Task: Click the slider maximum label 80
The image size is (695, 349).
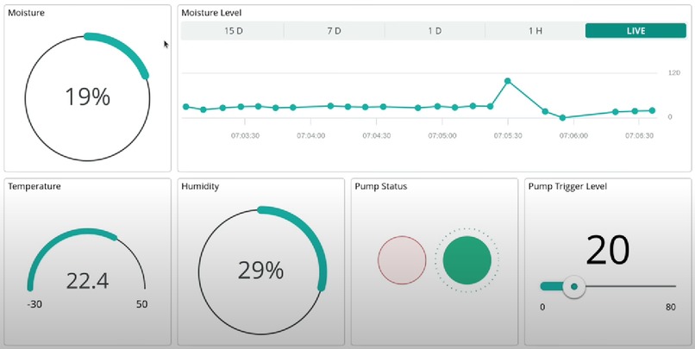Action: click(671, 307)
